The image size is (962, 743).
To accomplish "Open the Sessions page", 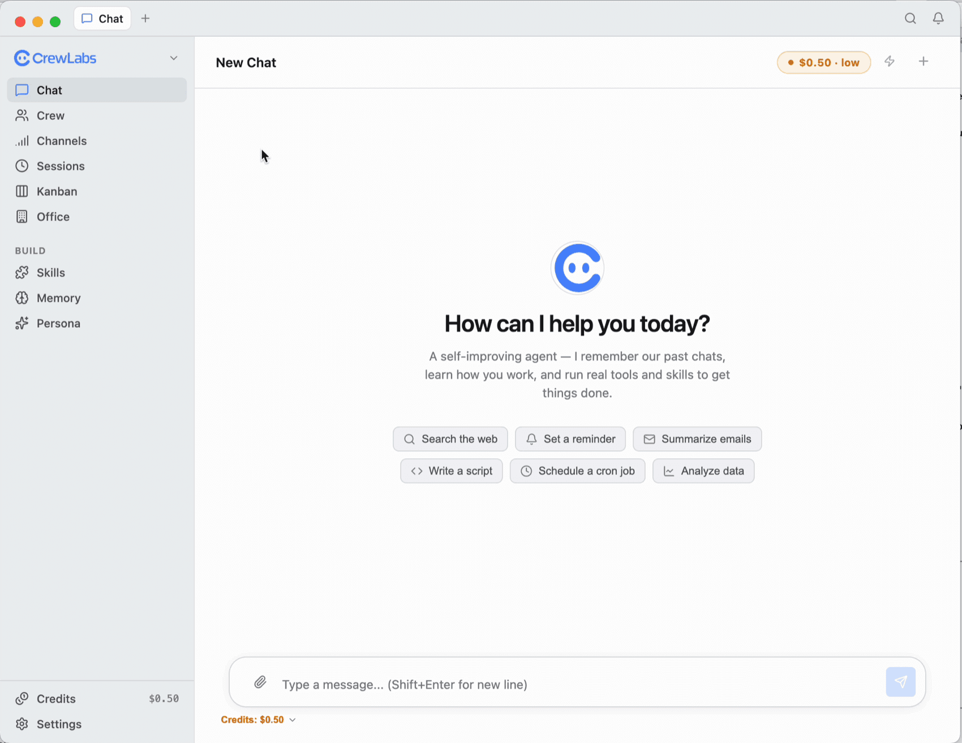I will click(97, 166).
